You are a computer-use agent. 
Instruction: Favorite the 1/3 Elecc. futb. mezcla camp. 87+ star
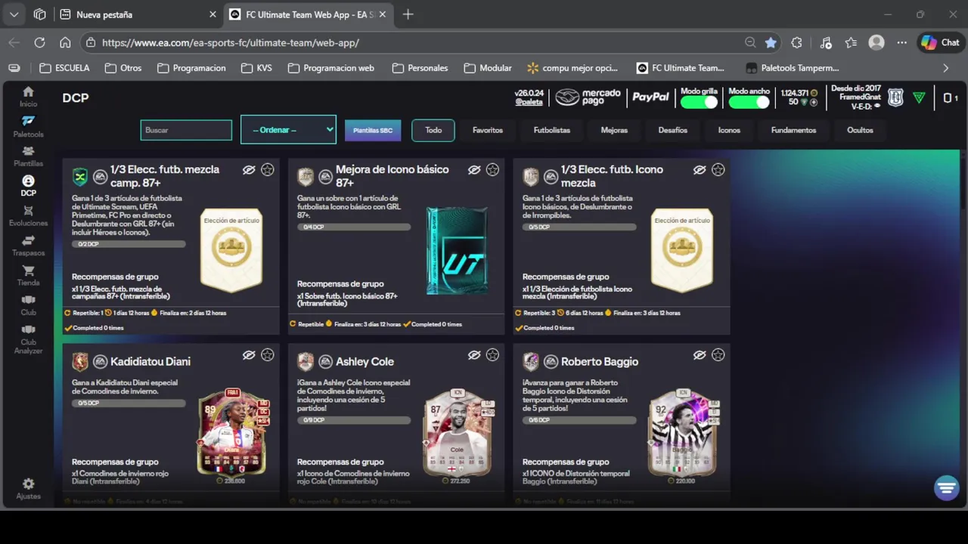(x=267, y=170)
